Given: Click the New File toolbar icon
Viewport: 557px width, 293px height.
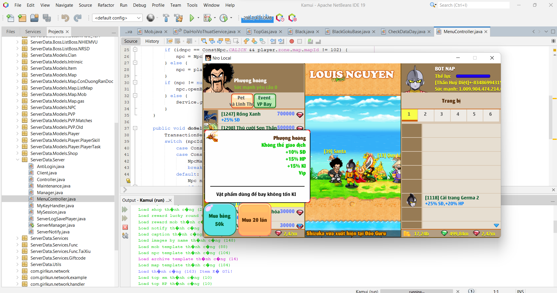Looking at the screenshot, I should tap(10, 18).
